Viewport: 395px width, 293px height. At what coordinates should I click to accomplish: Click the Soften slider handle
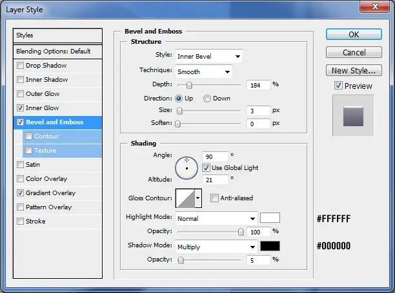point(177,124)
